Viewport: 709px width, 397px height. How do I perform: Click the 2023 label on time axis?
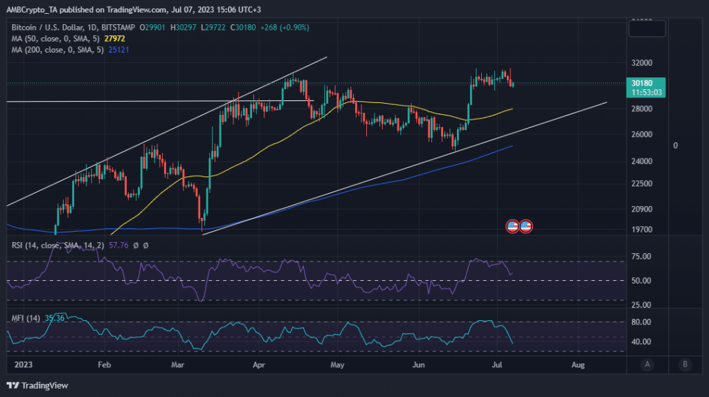(x=23, y=364)
